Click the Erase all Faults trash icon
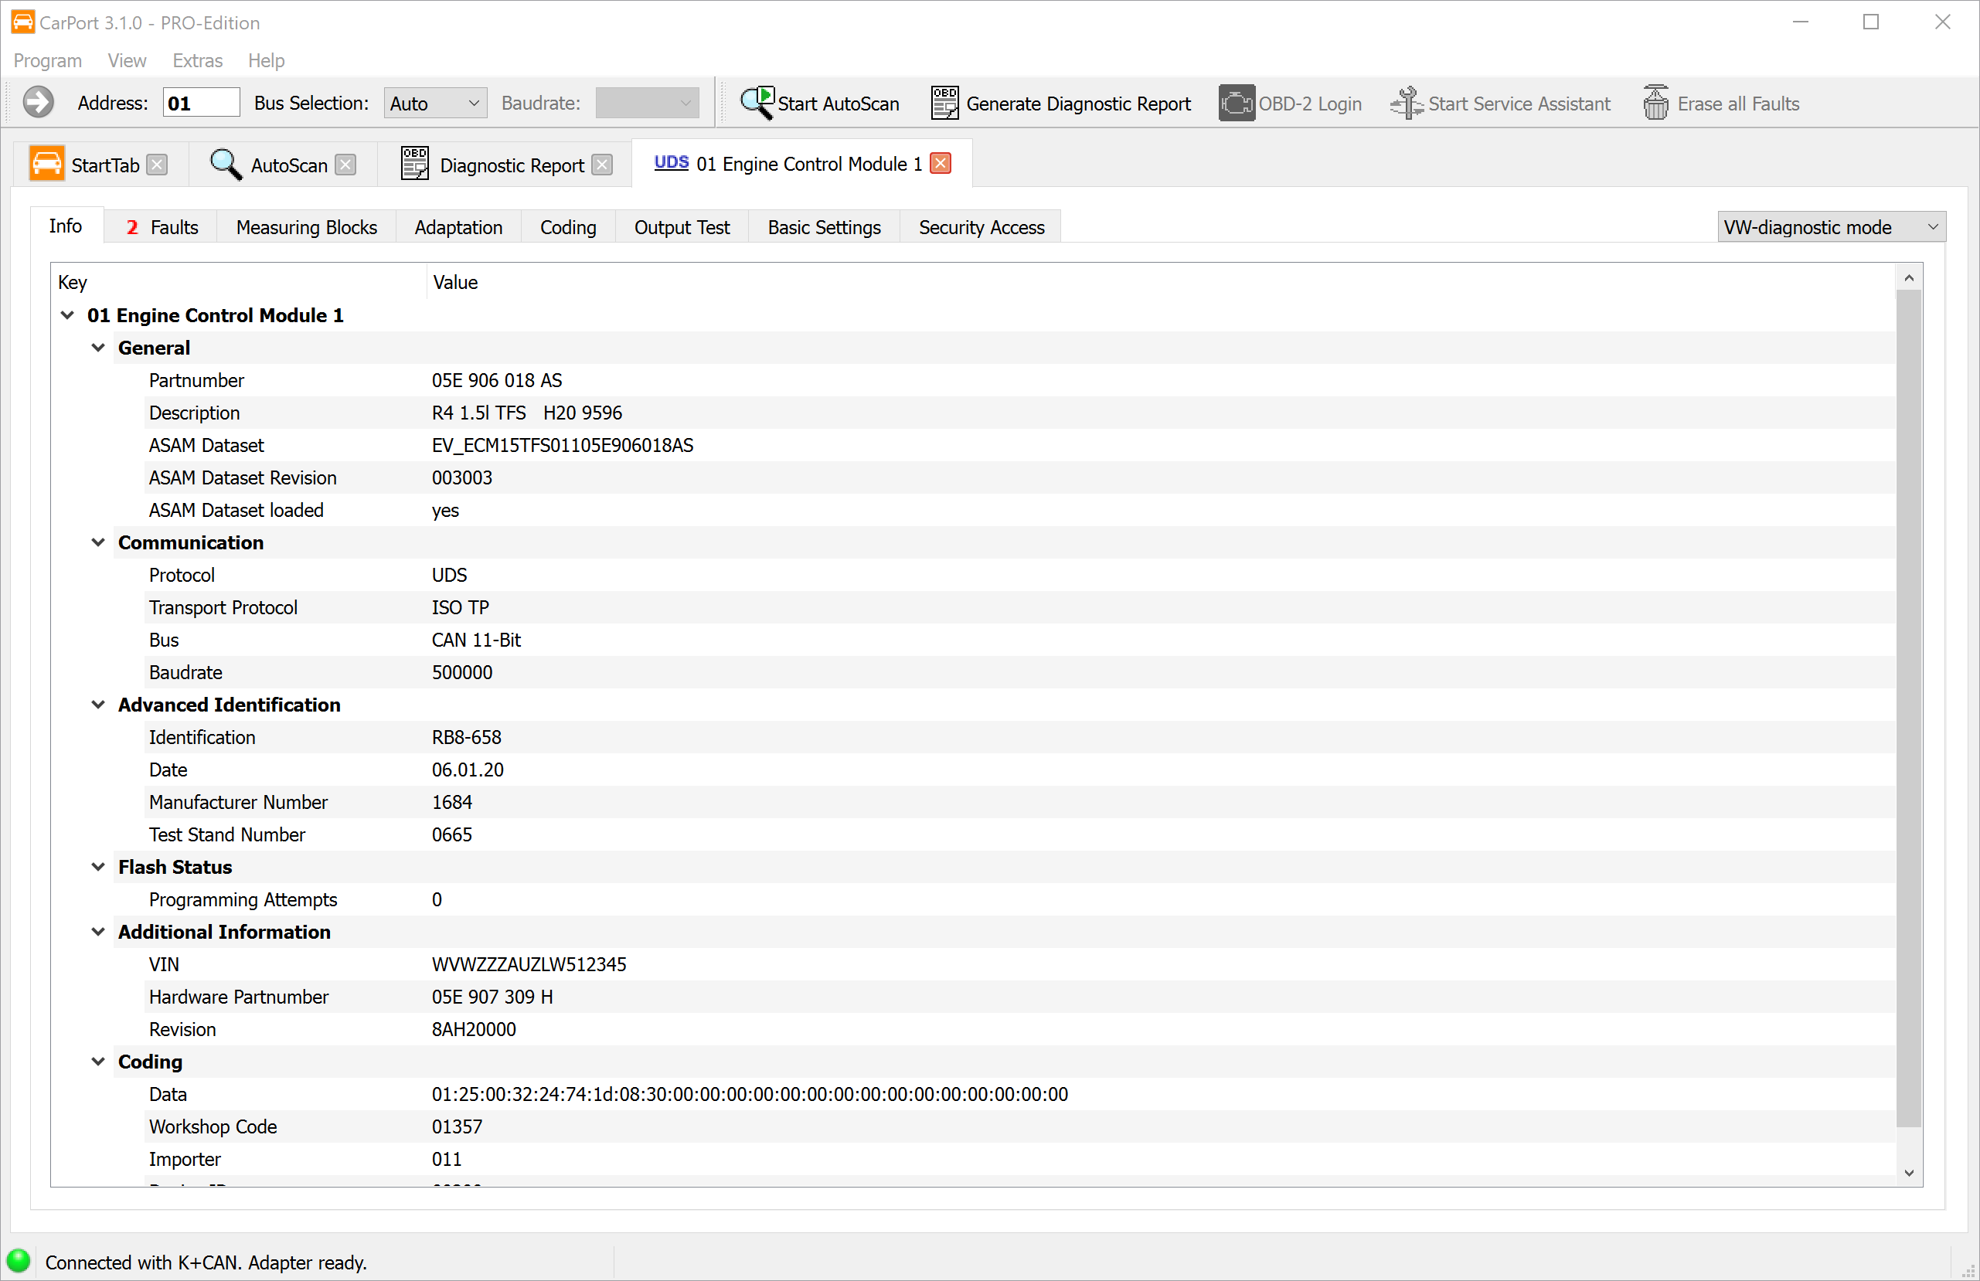Viewport: 1980px width, 1281px height. pyautogui.click(x=1655, y=104)
